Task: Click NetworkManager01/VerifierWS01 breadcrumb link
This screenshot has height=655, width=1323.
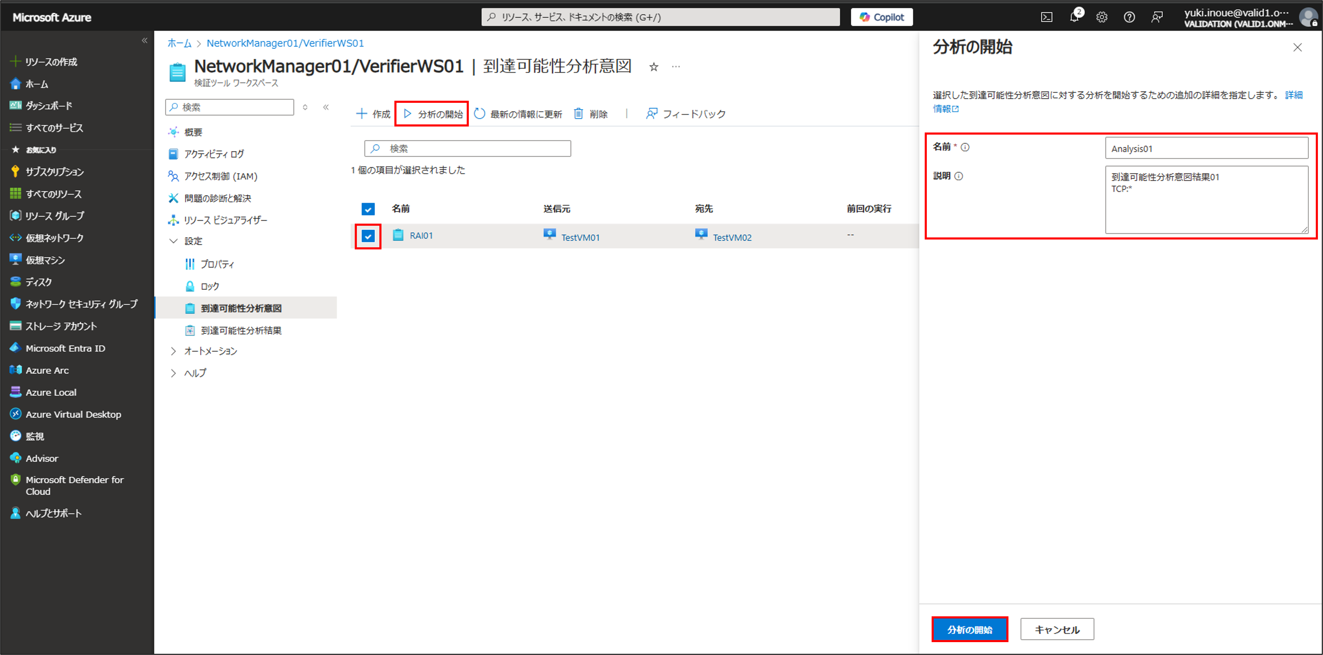Action: [285, 43]
